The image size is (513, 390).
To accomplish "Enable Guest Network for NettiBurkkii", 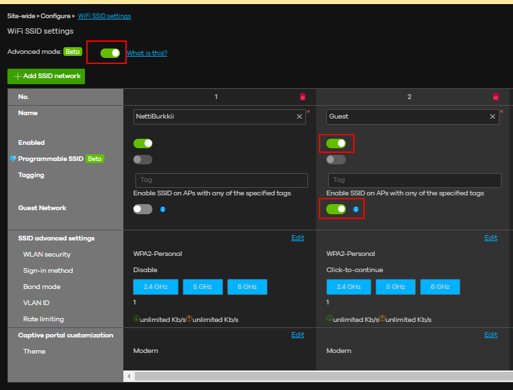I will [x=143, y=209].
